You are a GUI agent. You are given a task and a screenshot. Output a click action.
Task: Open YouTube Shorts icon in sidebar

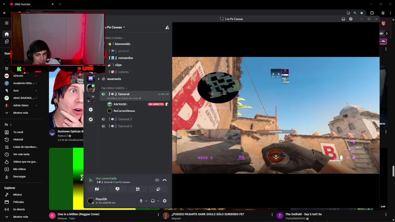(6, 41)
